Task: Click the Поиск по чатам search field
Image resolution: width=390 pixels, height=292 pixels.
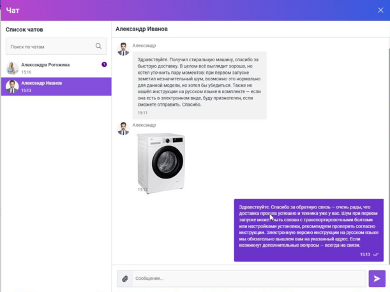Action: click(51, 47)
